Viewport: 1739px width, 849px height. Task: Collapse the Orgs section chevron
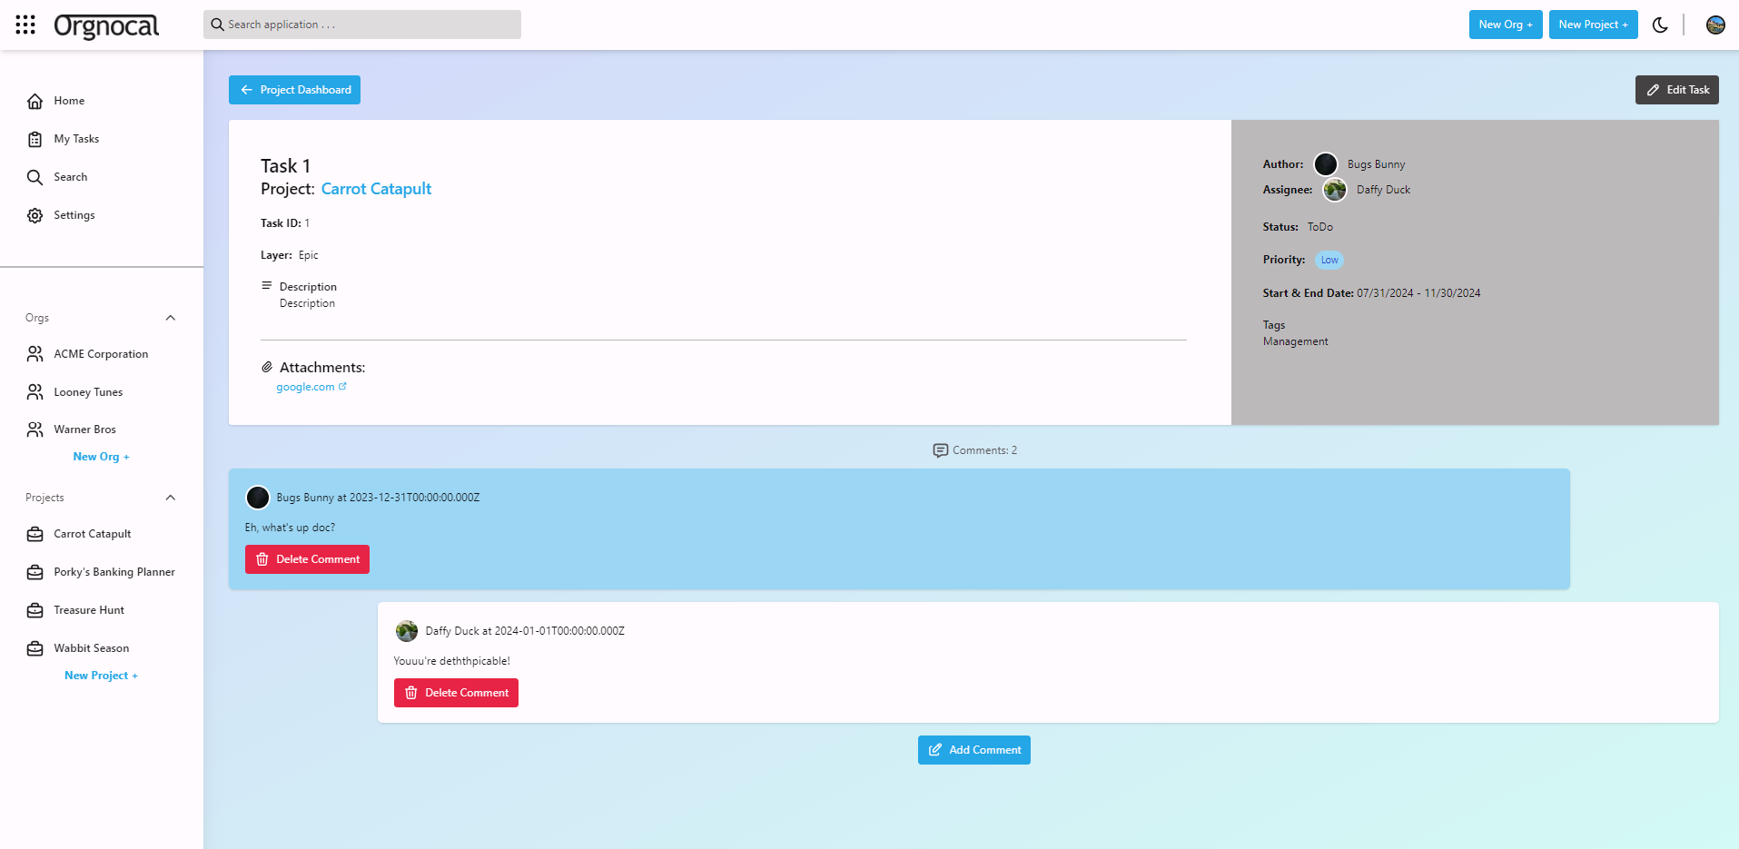[171, 318]
